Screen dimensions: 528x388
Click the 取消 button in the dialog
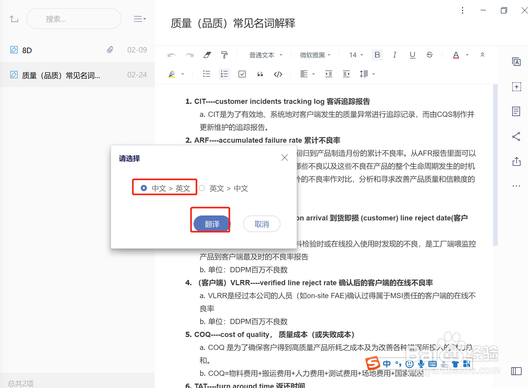pos(262,224)
